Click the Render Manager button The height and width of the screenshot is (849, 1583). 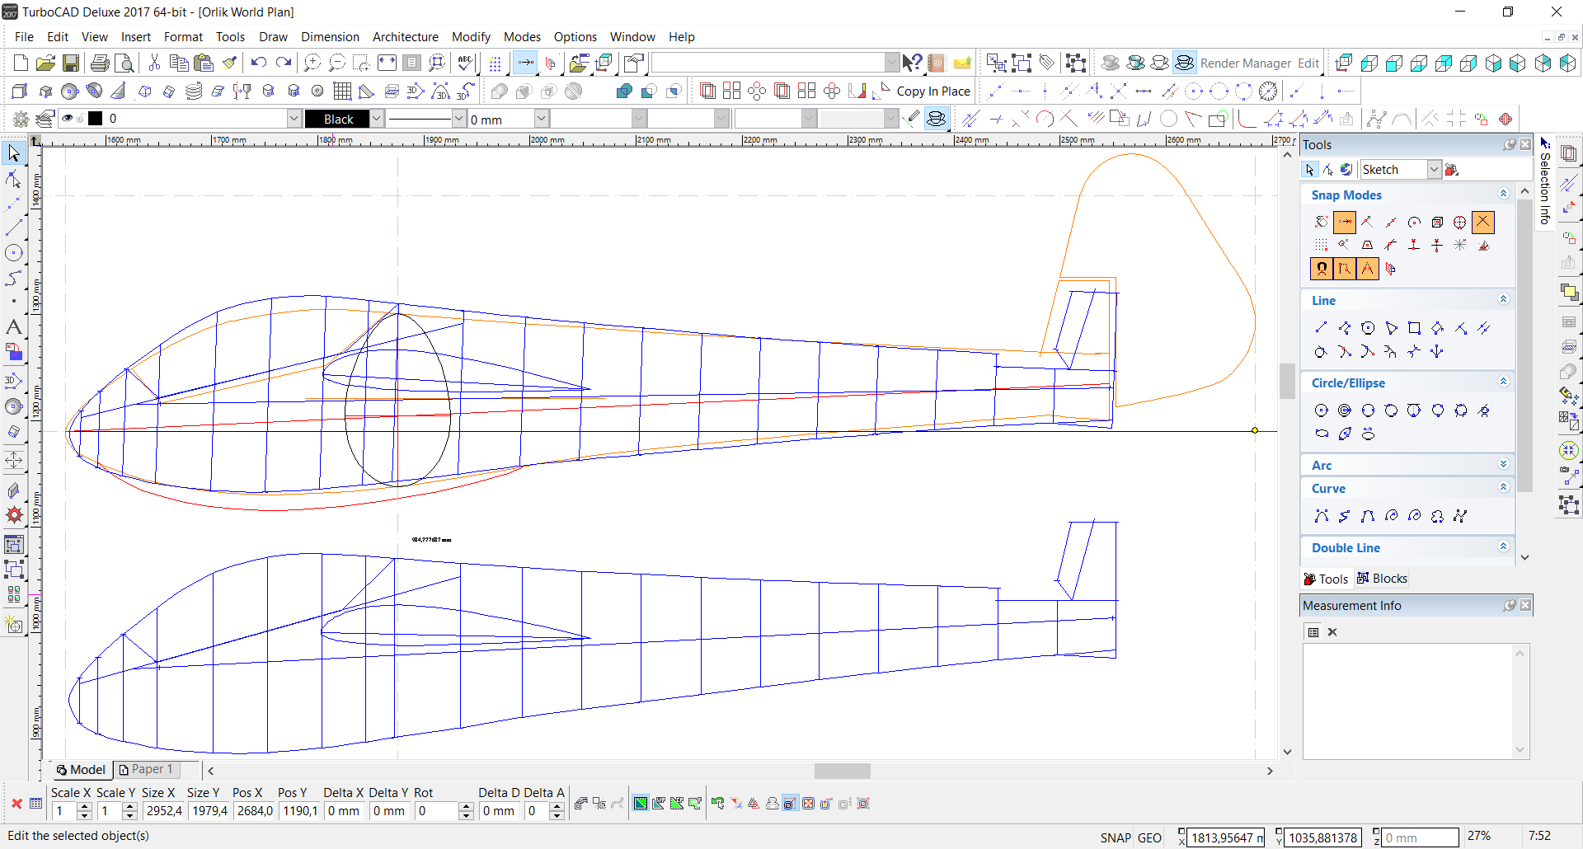coord(1245,63)
